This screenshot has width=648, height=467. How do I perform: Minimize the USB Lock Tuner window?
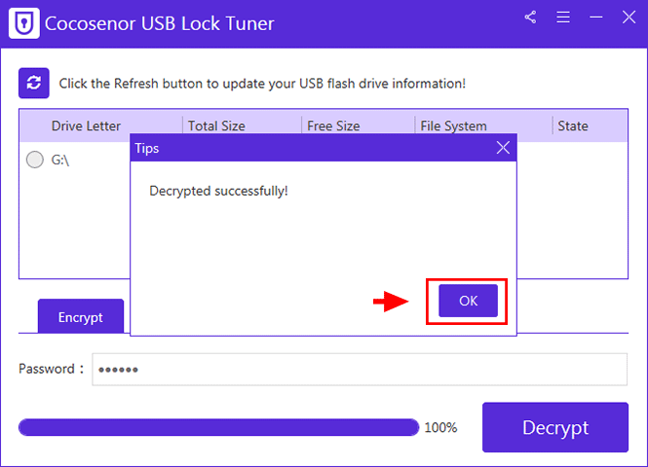pos(596,18)
